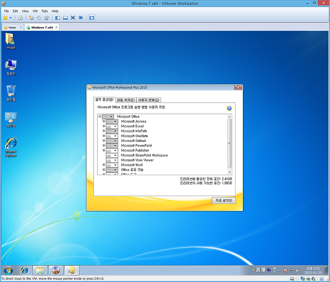Expand the Office 공유 기능 node
The width and height of the screenshot is (330, 282).
104,169
